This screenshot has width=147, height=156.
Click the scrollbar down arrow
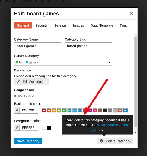(x=136, y=132)
